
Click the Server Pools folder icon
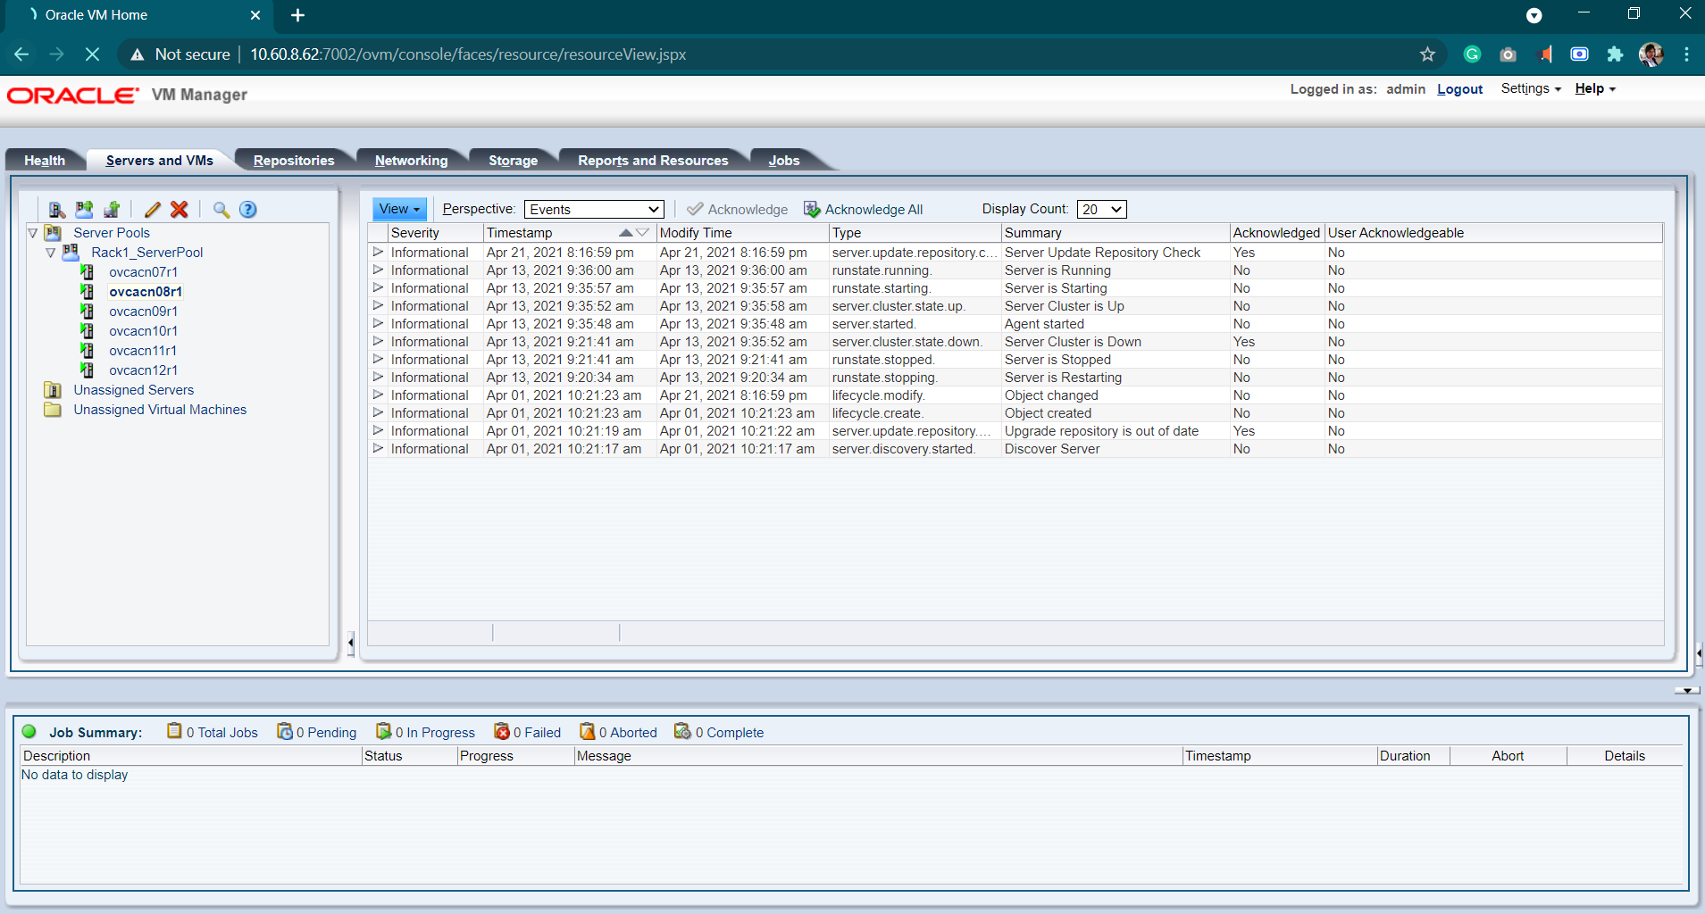click(x=54, y=233)
